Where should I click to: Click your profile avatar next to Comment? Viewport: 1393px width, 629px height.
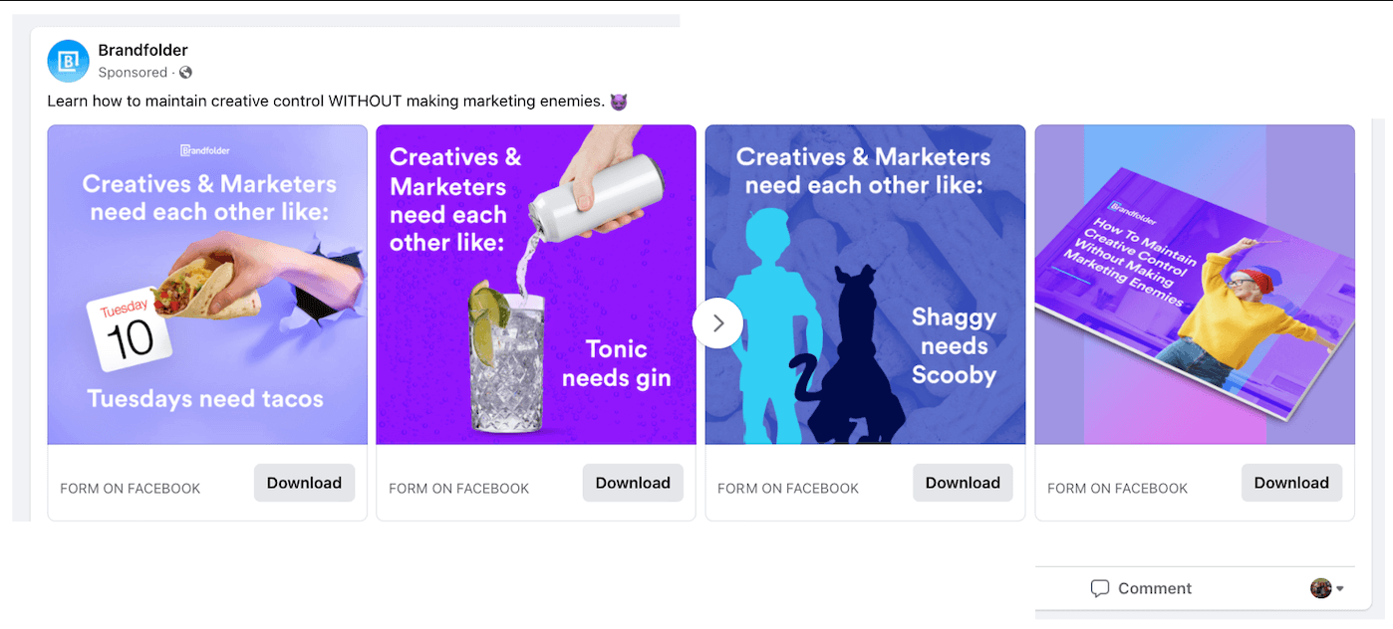[x=1320, y=588]
